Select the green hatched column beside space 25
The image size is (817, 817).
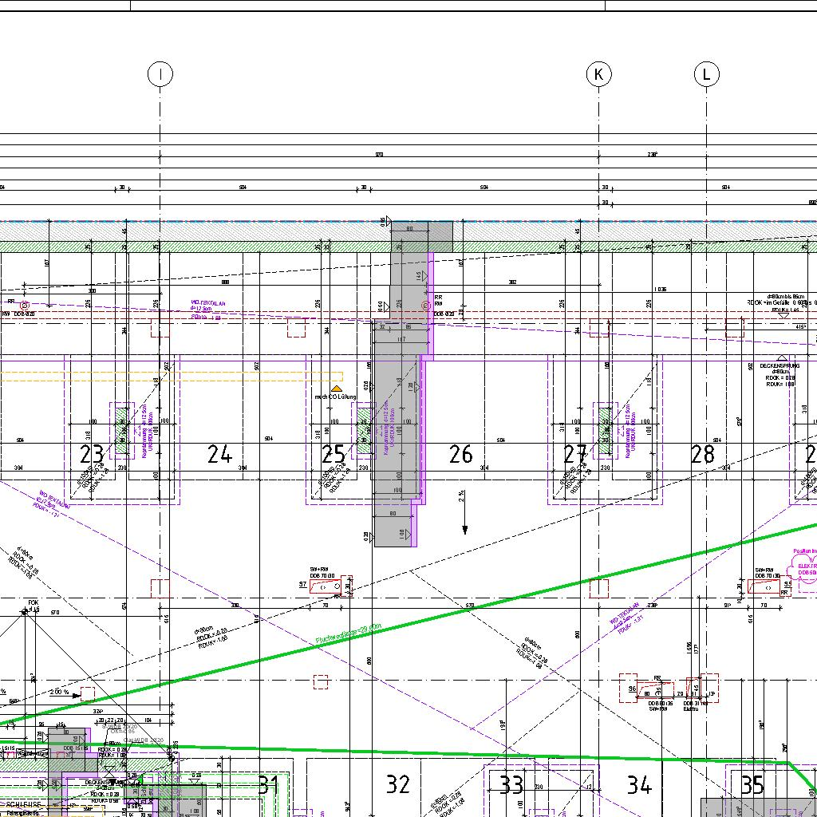363,430
